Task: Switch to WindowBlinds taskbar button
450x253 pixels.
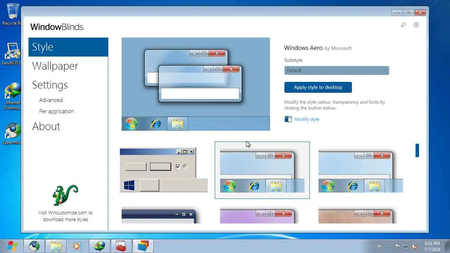Action: (143, 246)
